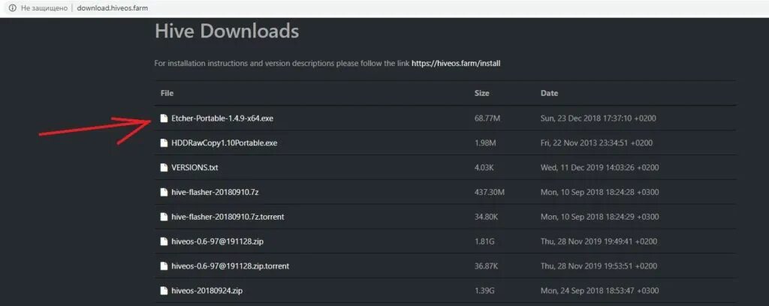Click the 'Не защищено' security label
The image size is (769, 306).
click(44, 8)
